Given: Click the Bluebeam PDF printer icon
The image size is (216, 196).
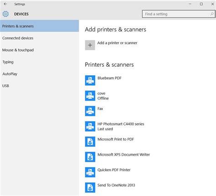Looking at the screenshot, I should pos(90,80).
